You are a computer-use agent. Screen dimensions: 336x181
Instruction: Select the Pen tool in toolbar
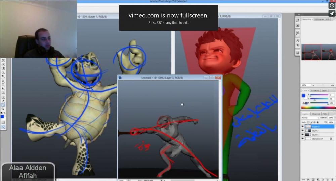click(x=3, y=81)
